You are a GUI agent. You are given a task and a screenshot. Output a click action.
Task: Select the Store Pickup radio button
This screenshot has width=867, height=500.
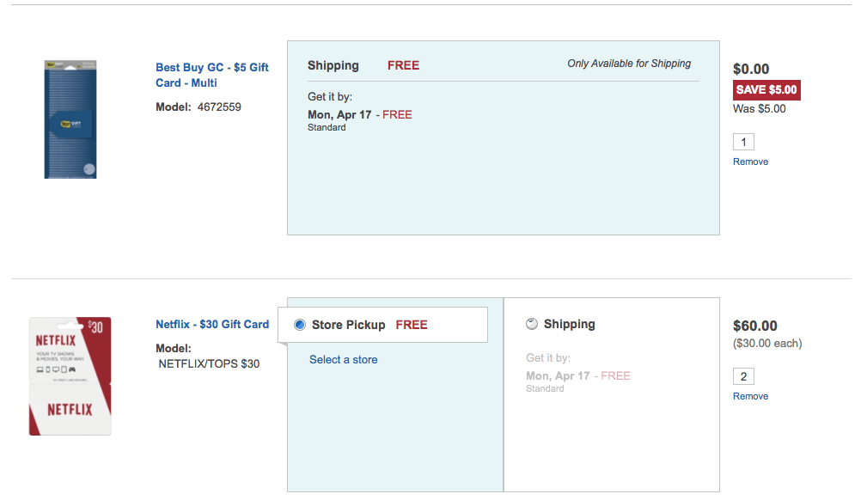tap(300, 325)
